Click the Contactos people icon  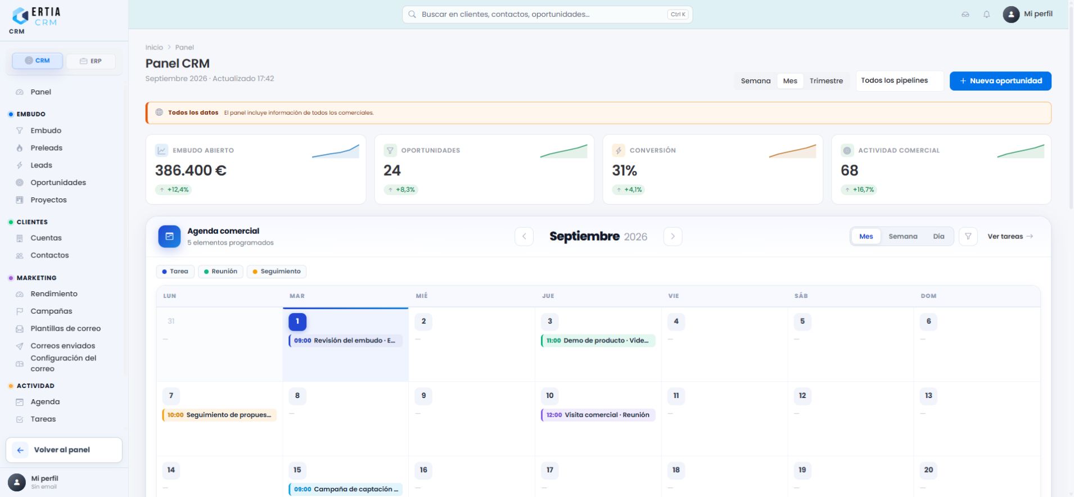coord(20,256)
